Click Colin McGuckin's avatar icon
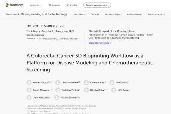 click(x=29, y=98)
